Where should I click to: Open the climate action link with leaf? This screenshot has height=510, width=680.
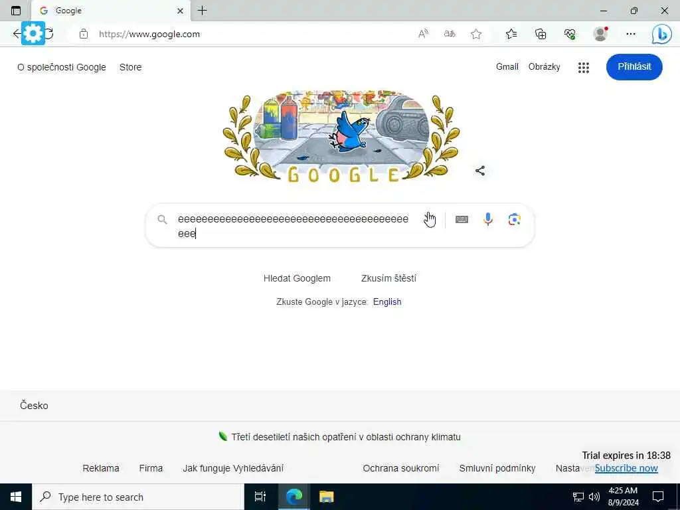[x=340, y=437]
